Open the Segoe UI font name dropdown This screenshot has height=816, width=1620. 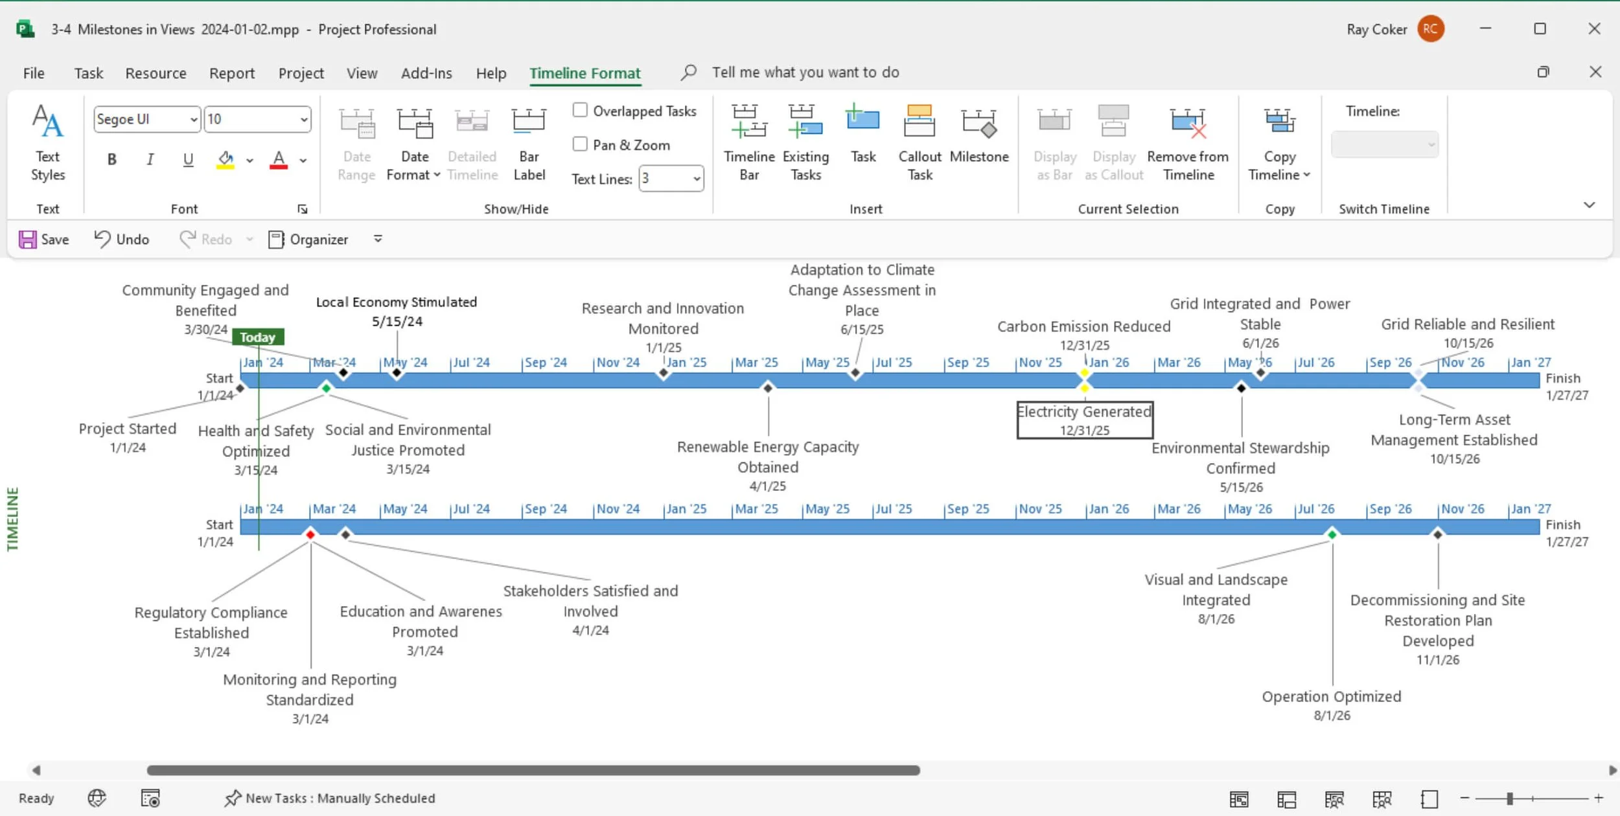click(x=193, y=119)
